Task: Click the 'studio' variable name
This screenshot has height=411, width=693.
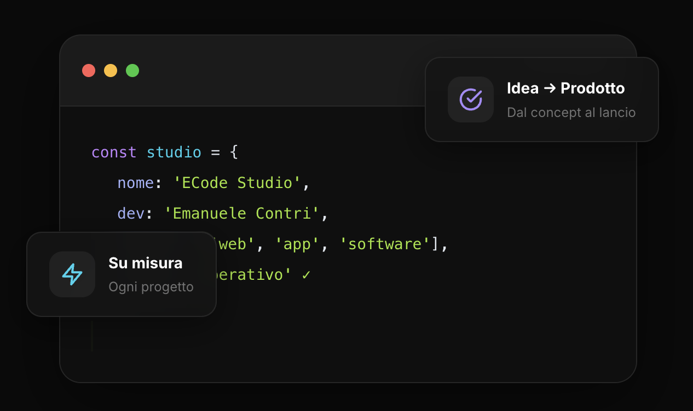Action: (x=174, y=152)
